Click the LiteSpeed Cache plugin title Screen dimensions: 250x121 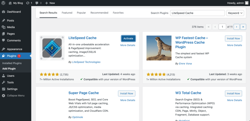(82, 38)
